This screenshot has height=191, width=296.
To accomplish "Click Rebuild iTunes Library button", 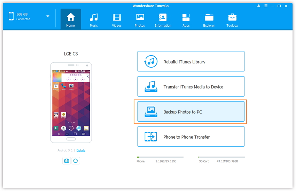I will [x=191, y=62].
